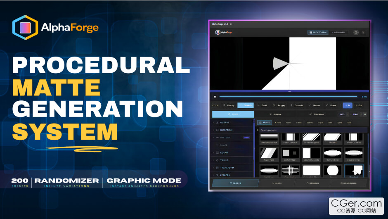
Task: Select the Matte mode tab
Action: [x=233, y=114]
